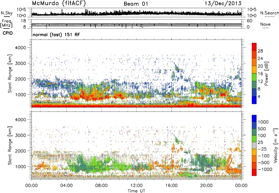The height and width of the screenshot is (193, 279).
Task: Click the 'N.Search' legend label
Action: 269,13
